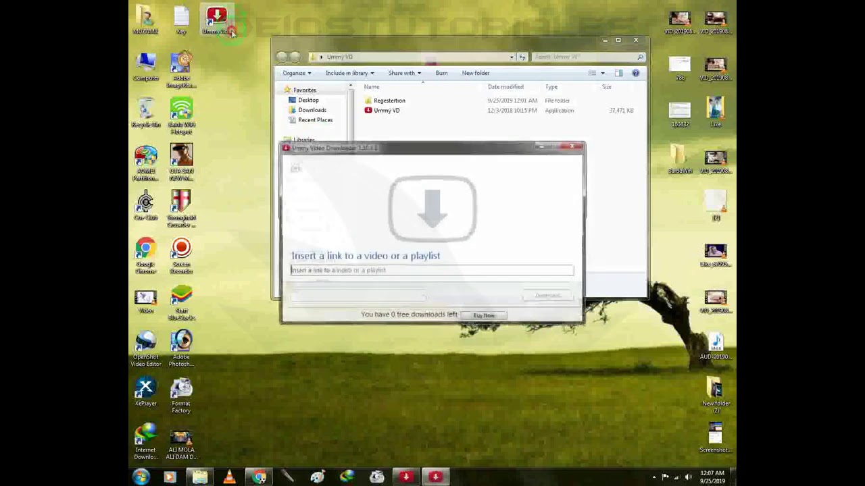Viewport: 865px width, 486px height.
Task: Launch Start BlueStacks shortcut
Action: [x=181, y=303]
